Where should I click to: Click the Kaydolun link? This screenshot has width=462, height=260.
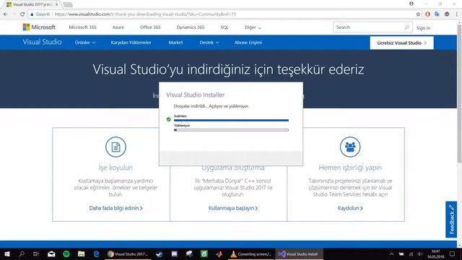[x=350, y=208]
